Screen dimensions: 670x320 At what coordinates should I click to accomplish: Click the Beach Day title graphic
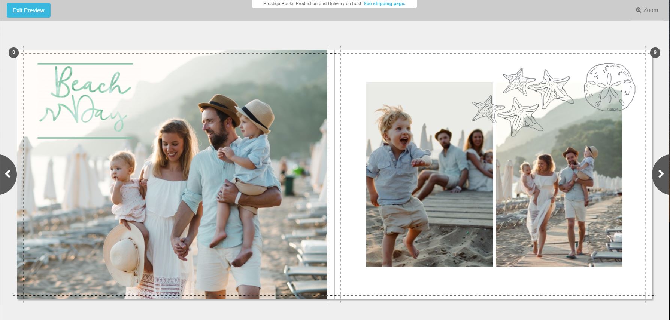[85, 100]
